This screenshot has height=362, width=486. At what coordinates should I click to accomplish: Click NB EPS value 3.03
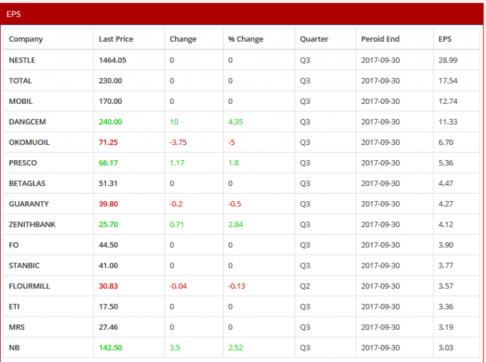tap(445, 347)
